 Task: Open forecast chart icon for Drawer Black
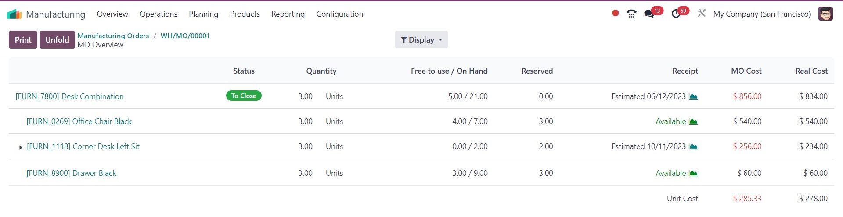pos(693,173)
